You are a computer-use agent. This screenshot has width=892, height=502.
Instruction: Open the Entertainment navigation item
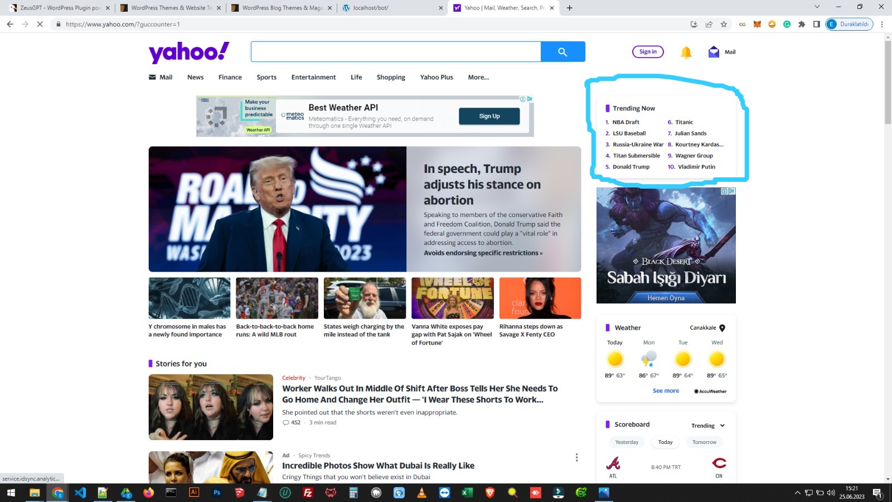pos(313,78)
